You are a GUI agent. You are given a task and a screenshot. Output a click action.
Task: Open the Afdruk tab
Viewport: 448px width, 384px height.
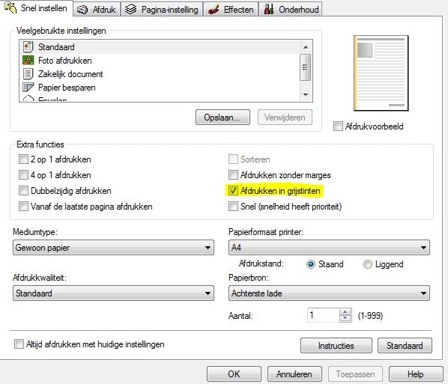(x=97, y=10)
